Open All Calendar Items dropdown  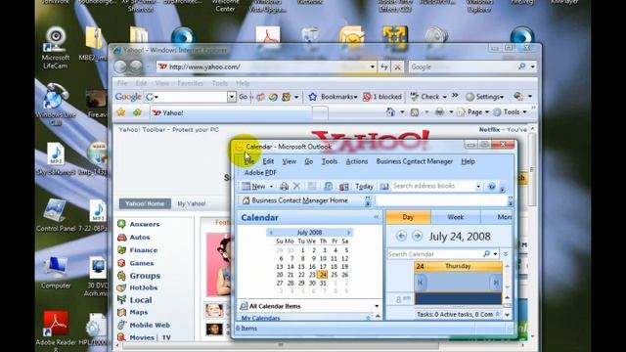[377, 306]
